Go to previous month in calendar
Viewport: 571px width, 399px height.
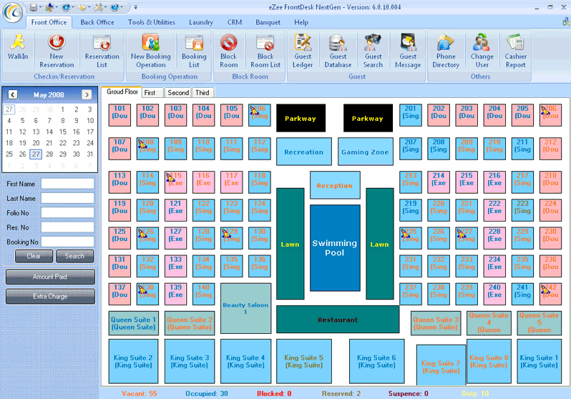pyautogui.click(x=11, y=94)
